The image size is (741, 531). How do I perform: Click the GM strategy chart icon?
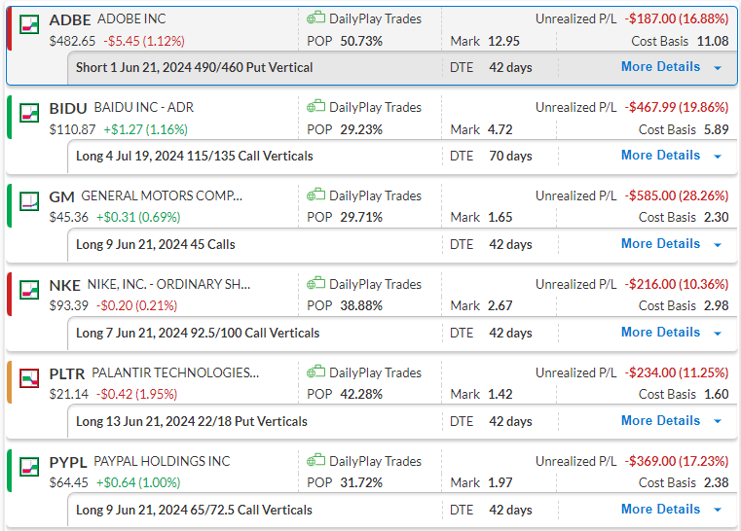(29, 201)
